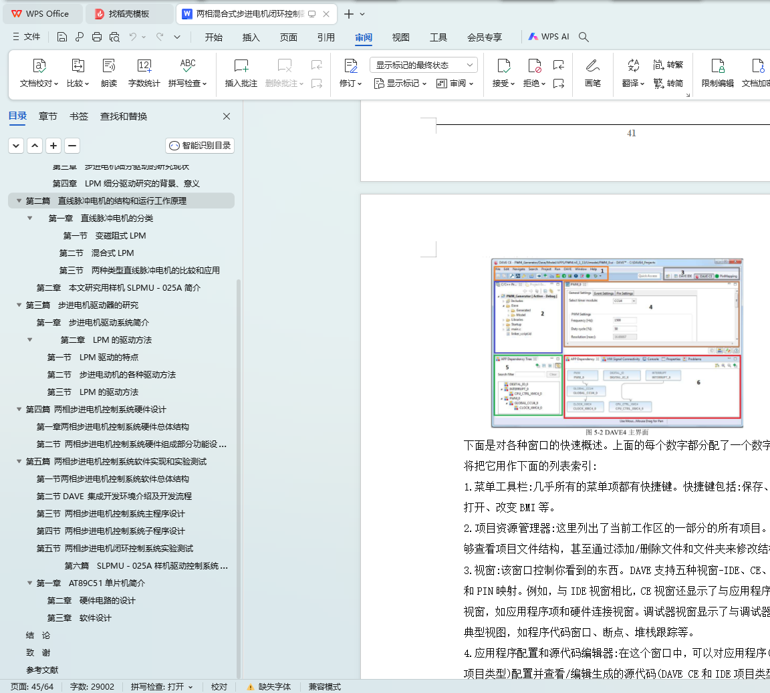Switch to 章节 tab in navigation pane
The width and height of the screenshot is (770, 693).
point(48,116)
